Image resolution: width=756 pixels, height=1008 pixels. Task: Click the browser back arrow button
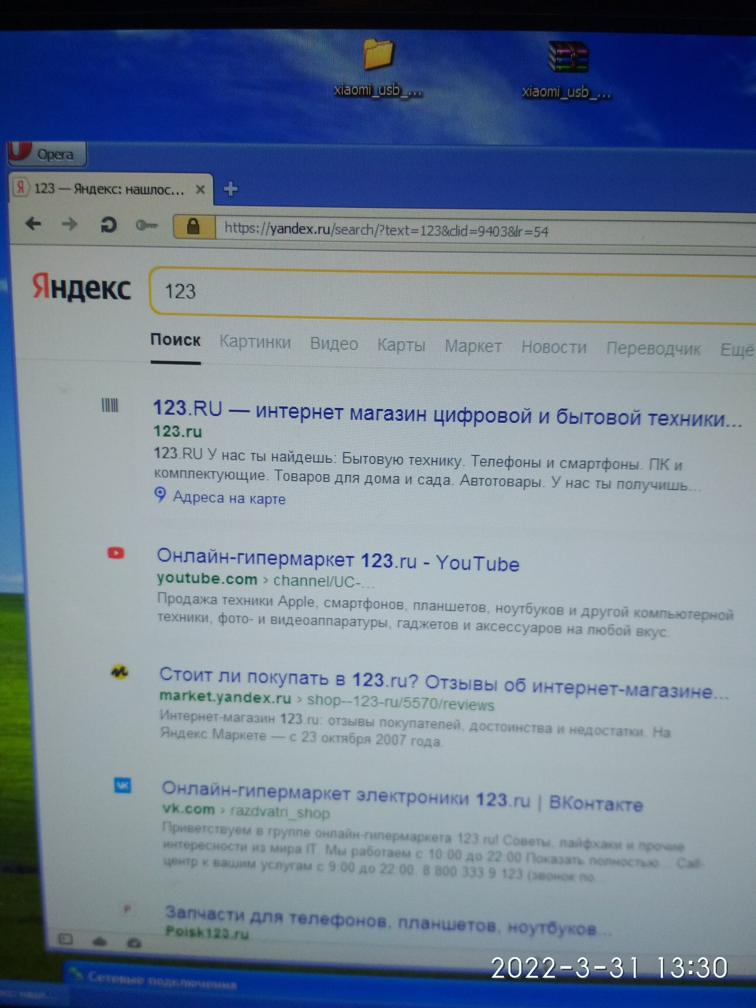(x=33, y=224)
